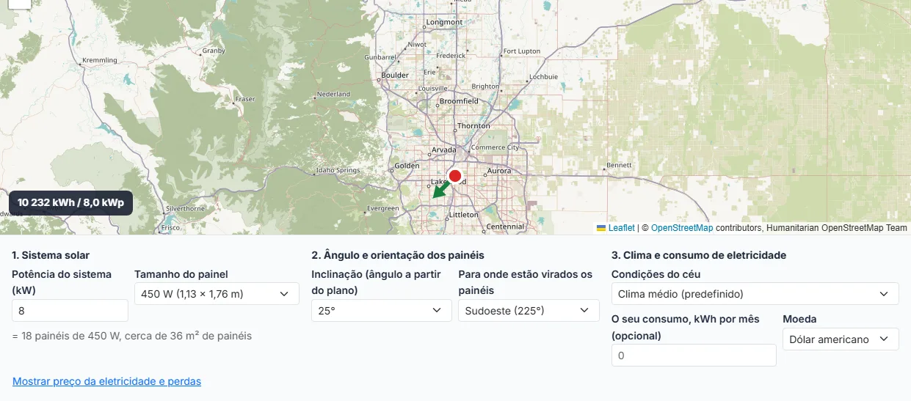
Task: Click the Kremmling label on the map
Action: [101, 60]
